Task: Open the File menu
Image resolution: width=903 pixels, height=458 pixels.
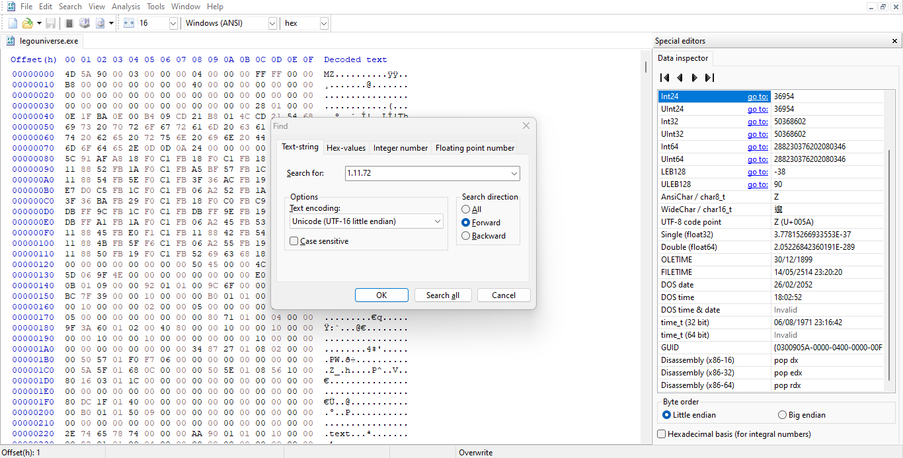Action: (26, 7)
